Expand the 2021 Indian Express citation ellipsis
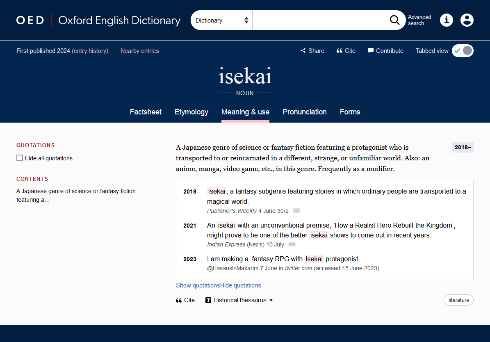The image size is (490, 342). pyautogui.click(x=292, y=244)
